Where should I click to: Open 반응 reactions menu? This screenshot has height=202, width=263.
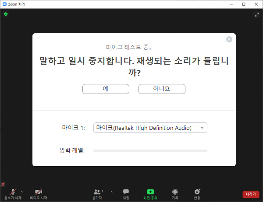pos(197,192)
